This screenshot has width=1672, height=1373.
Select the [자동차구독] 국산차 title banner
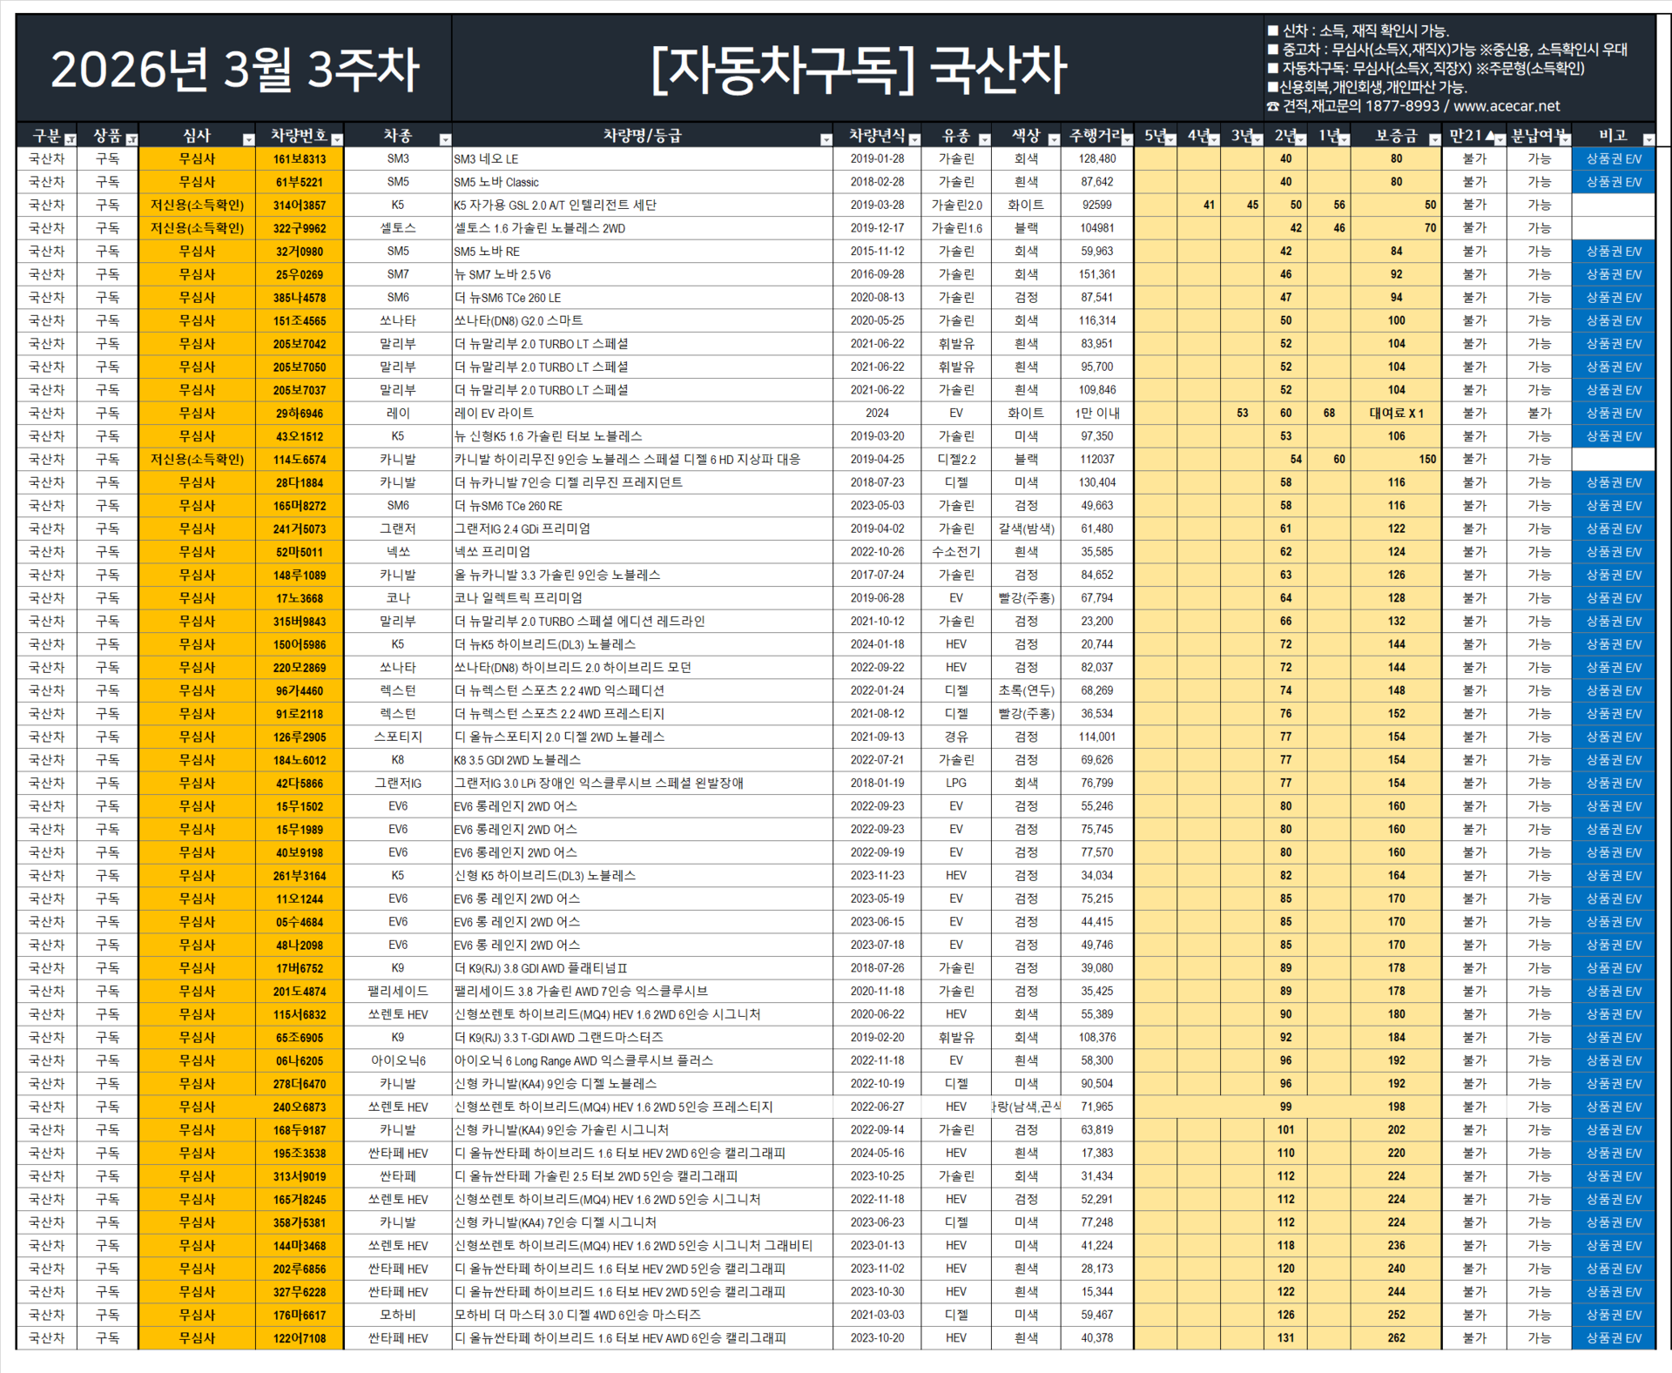click(858, 69)
